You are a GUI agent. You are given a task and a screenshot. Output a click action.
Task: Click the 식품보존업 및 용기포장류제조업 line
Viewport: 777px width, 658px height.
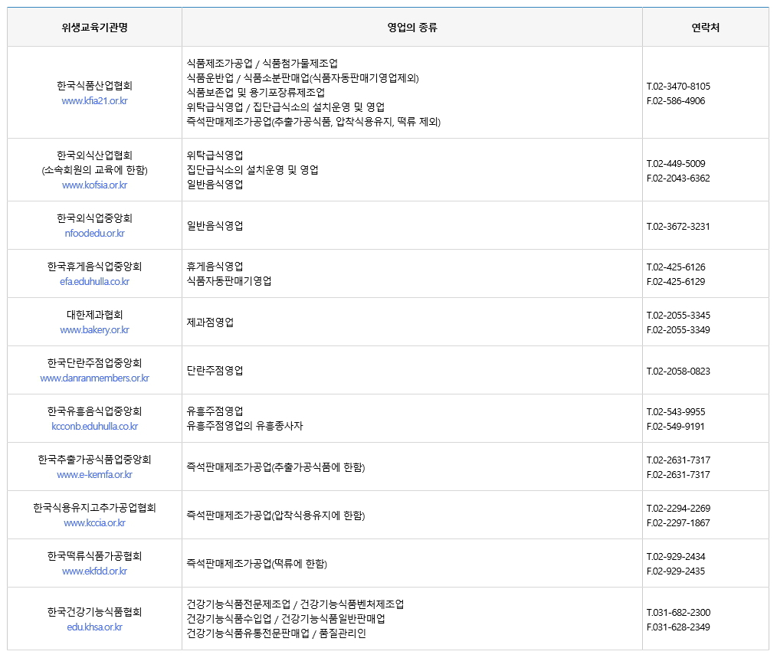click(x=256, y=92)
